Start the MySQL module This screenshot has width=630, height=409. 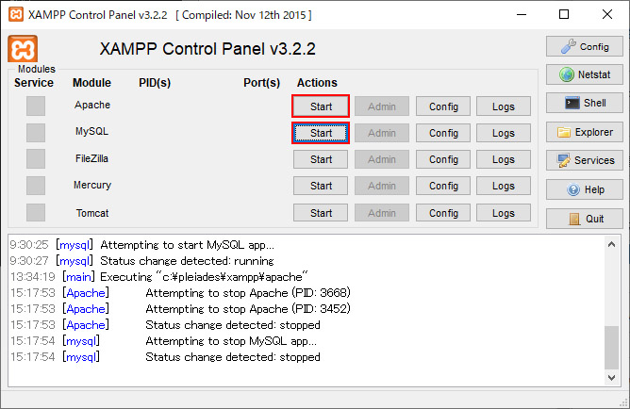(321, 133)
